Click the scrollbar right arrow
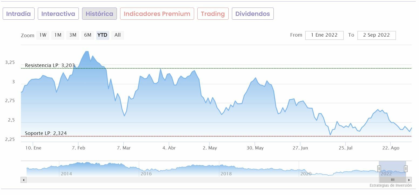This screenshot has width=419, height=195. 409,180
